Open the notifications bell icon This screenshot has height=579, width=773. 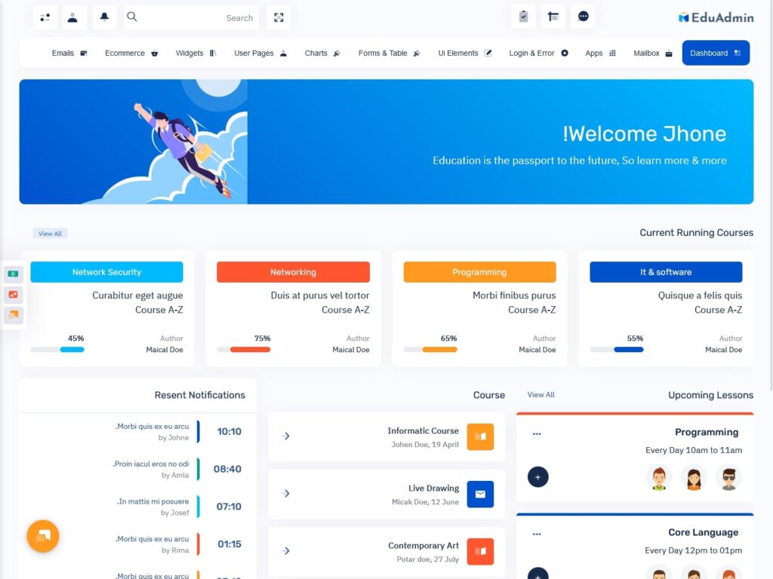click(104, 17)
